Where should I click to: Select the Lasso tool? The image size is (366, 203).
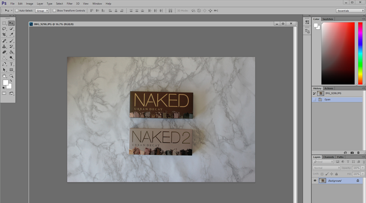click(4, 29)
